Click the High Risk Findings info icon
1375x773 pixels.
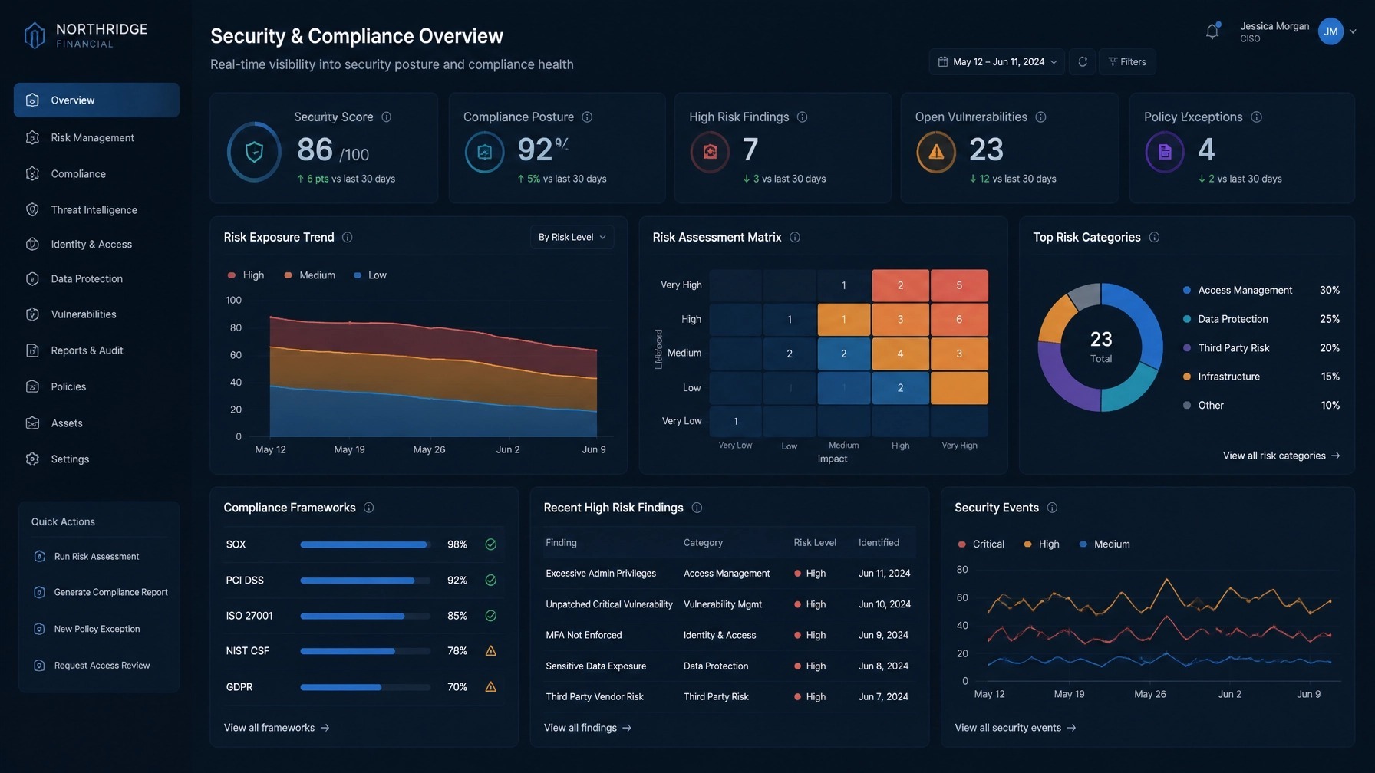coord(802,117)
